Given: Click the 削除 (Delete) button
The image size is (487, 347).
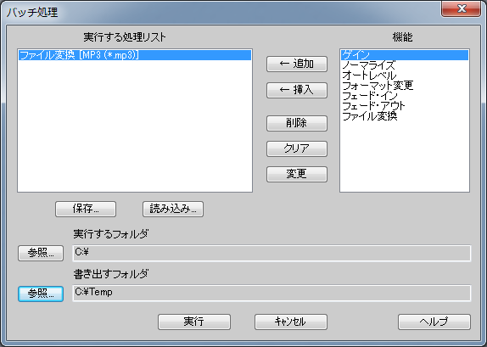Looking at the screenshot, I should [297, 123].
